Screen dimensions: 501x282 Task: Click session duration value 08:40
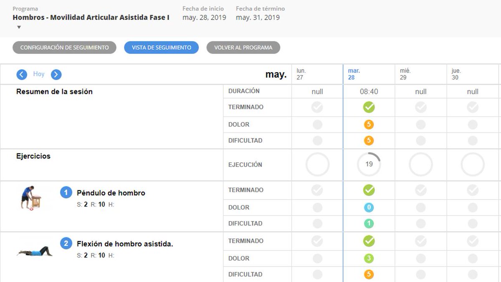(x=369, y=91)
